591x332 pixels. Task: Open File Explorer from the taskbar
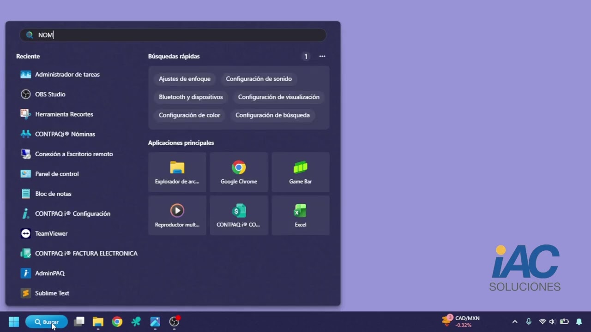tap(98, 322)
